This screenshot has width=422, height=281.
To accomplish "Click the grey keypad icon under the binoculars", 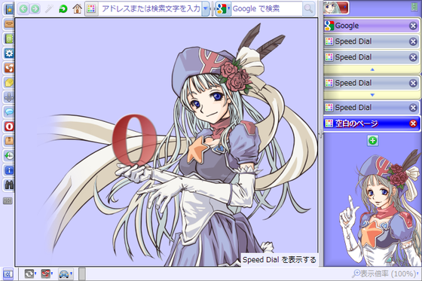I will 8,201.
